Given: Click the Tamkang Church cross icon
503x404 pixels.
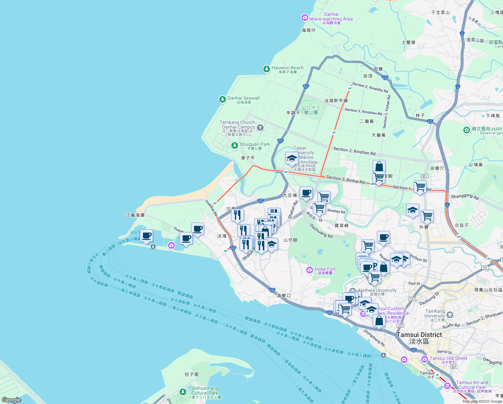Looking at the screenshot, I should click(260, 128).
